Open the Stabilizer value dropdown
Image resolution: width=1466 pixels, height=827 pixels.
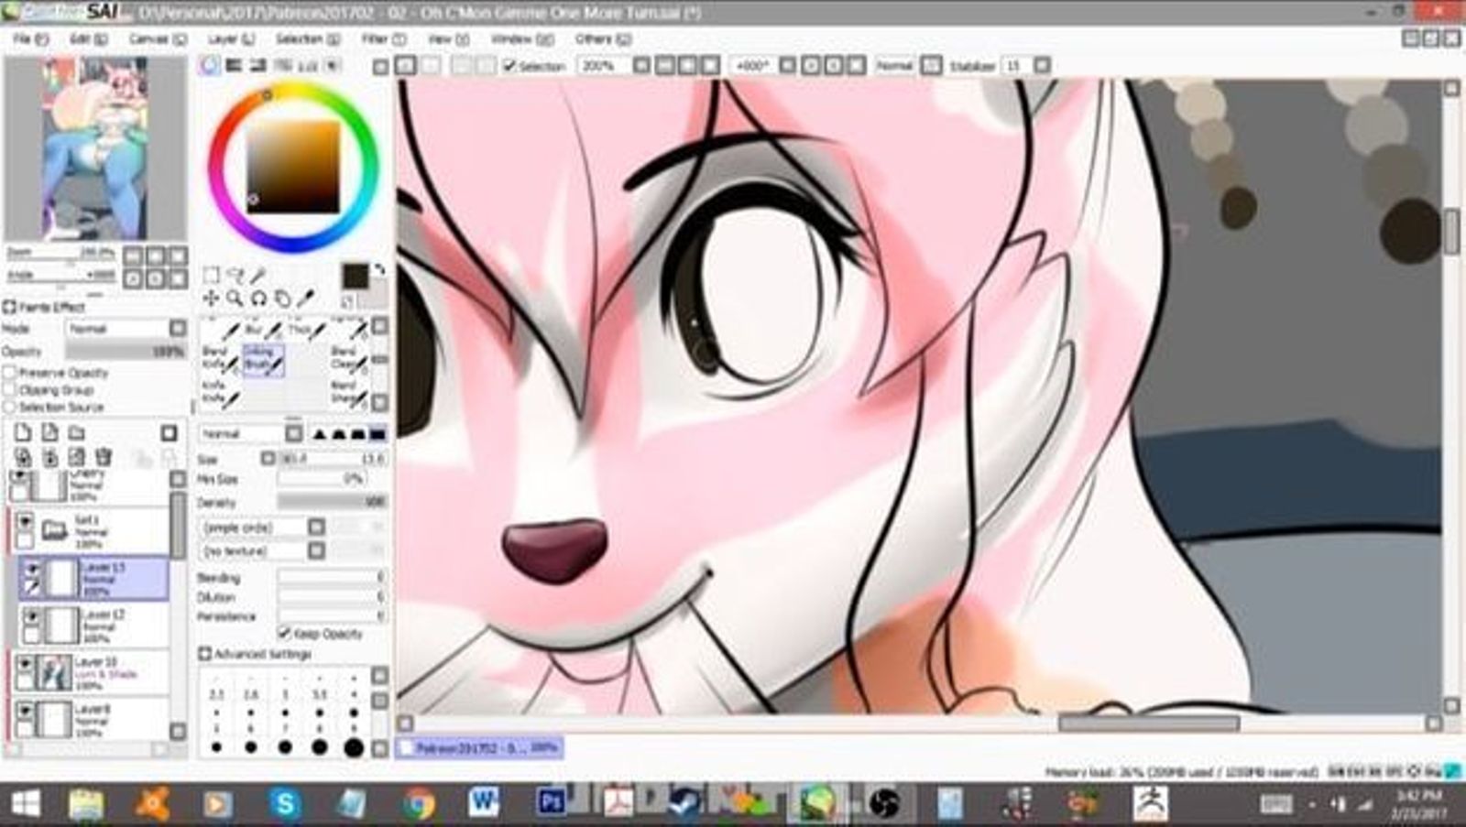tap(1042, 66)
